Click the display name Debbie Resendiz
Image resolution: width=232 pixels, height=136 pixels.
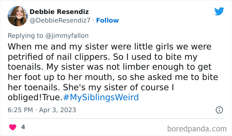[x=59, y=12]
